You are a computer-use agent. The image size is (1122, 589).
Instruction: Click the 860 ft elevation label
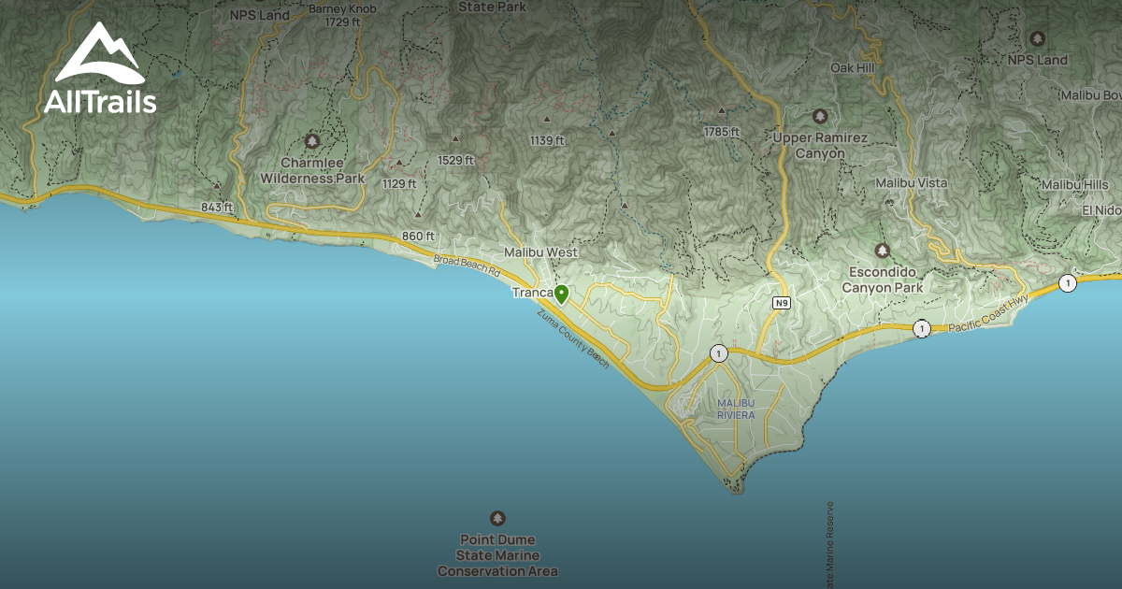click(x=419, y=236)
